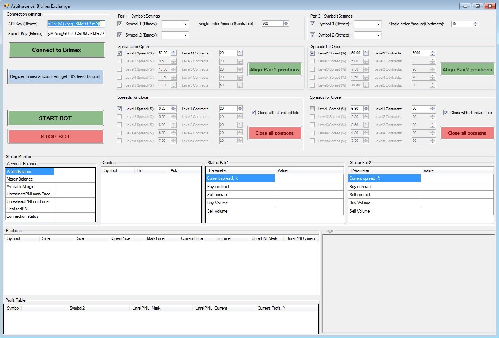The height and width of the screenshot is (338, 499).
Task: Select Buy Volume row in Status Pair2
Action: pyautogui.click(x=421, y=203)
